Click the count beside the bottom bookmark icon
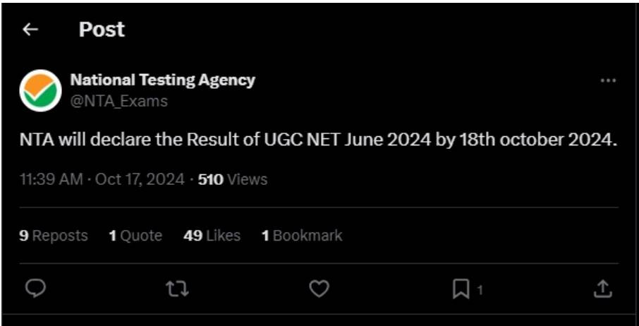 click(480, 289)
